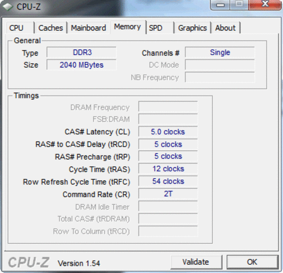Click the RAS# Precharge 5 clocks value
Viewport: 283px width, 273px height.
[168, 156]
